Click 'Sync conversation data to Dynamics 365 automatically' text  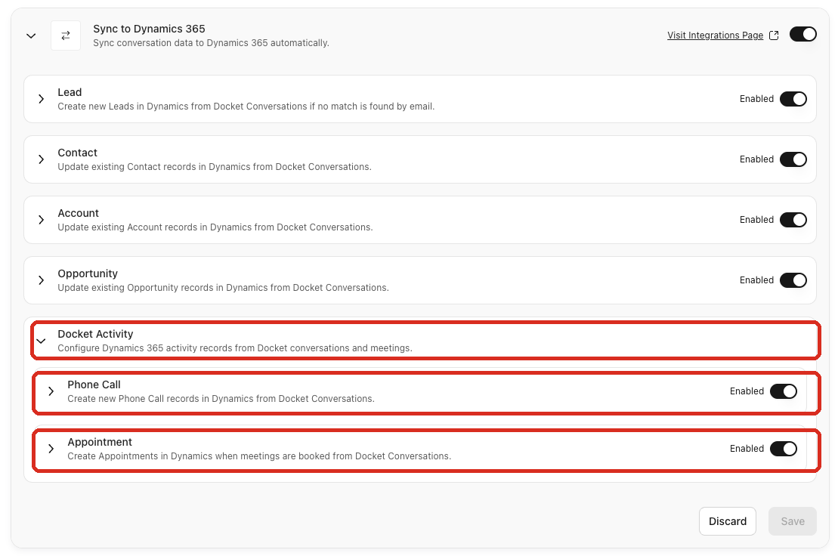tap(211, 43)
